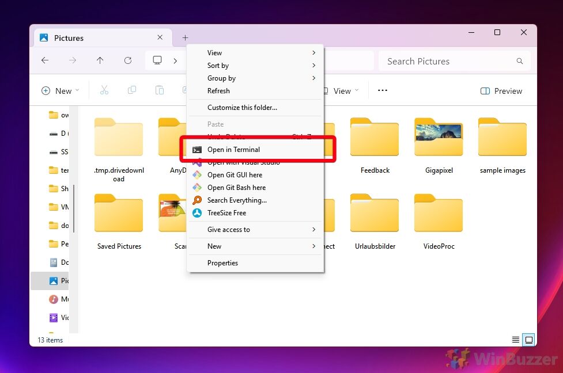
Task: Select the Saved Pictures folder
Action: coord(119,222)
